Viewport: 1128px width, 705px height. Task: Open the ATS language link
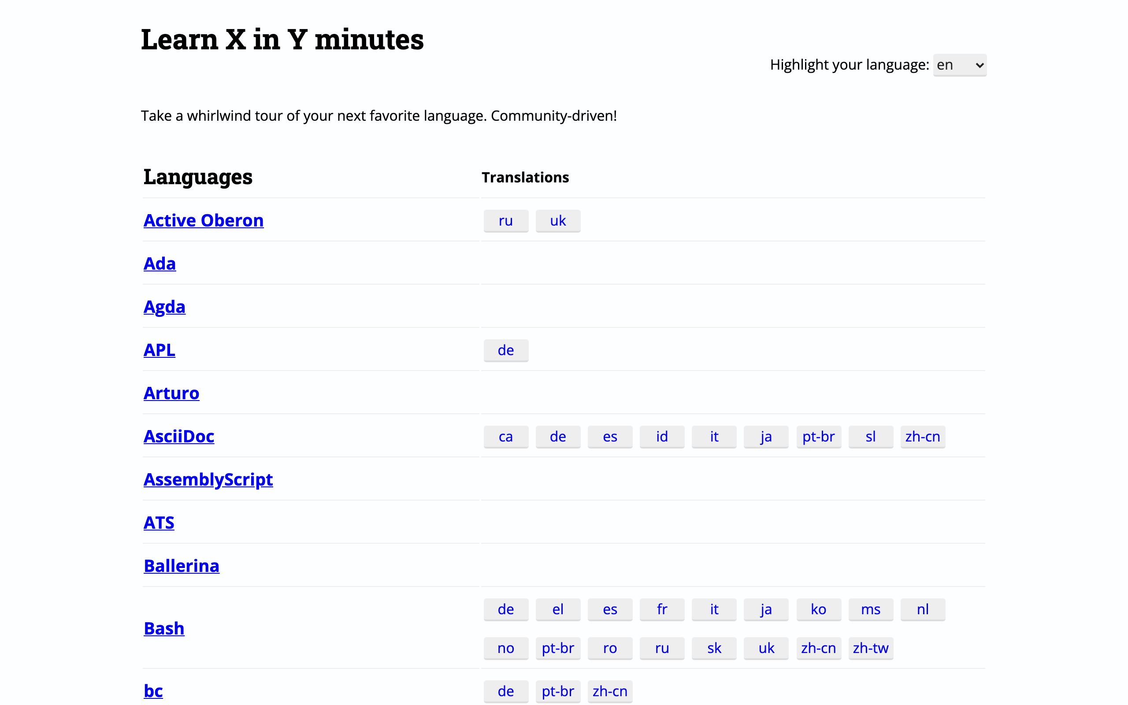coord(159,523)
